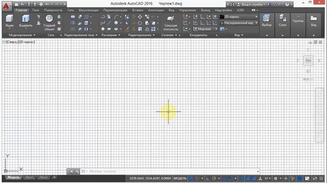Click the coordinates readout in status bar
The height and width of the screenshot is (183, 327).
150,178
